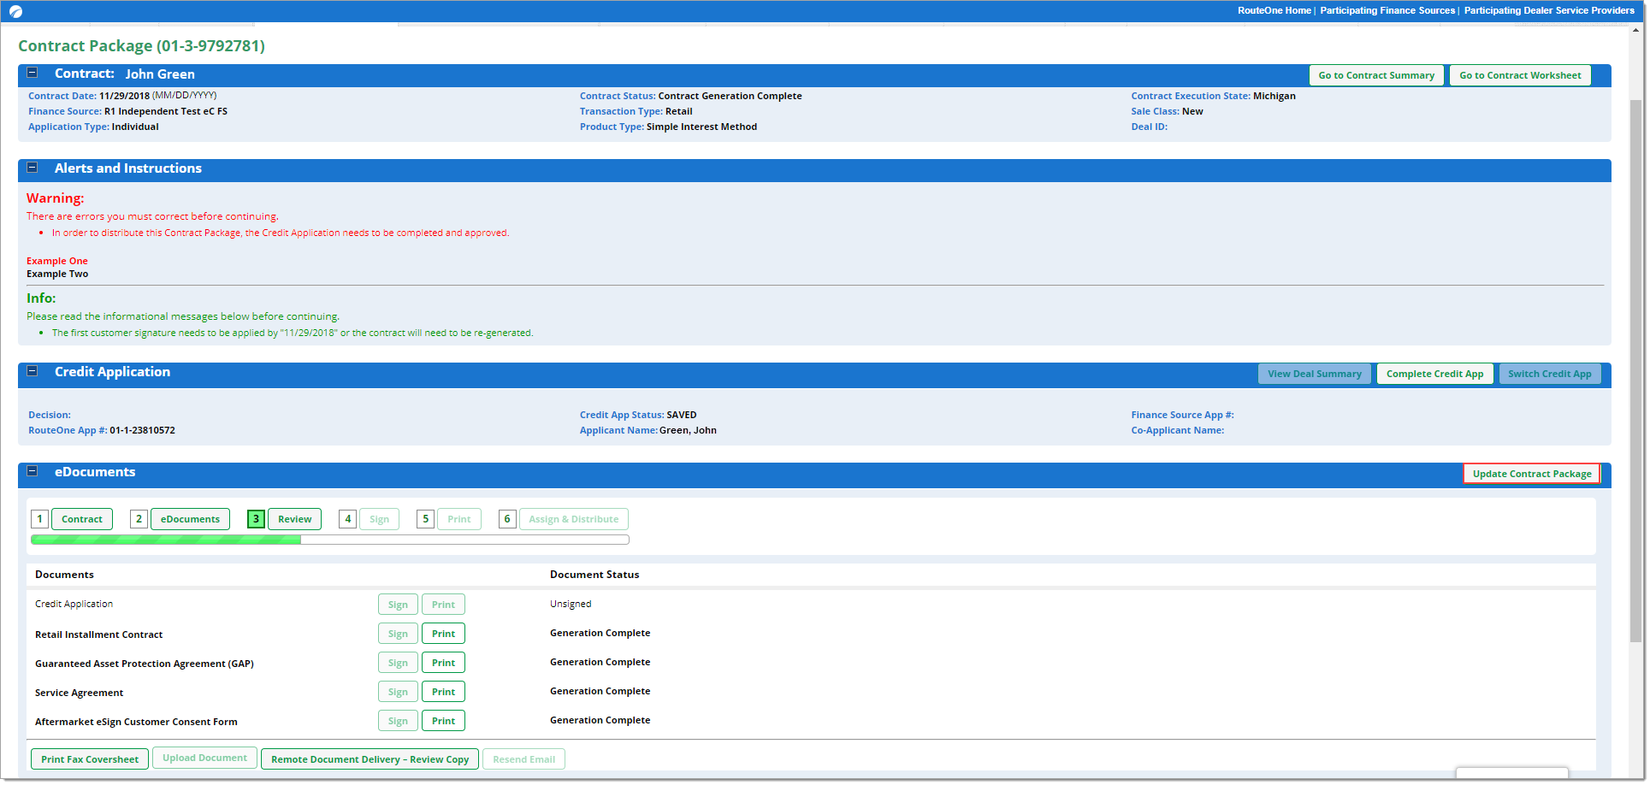Select step 2 eDocuments tab
The width and height of the screenshot is (1650, 785).
(190, 519)
